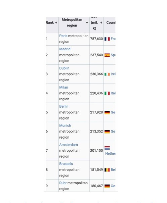Sort by GDP (mil. €) column arrows

point(101,23)
